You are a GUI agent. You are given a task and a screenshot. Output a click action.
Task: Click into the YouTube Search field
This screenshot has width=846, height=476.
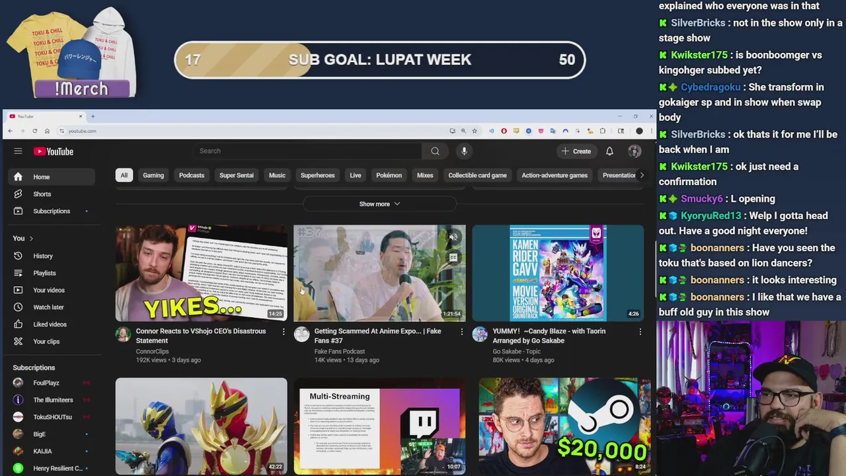(307, 151)
